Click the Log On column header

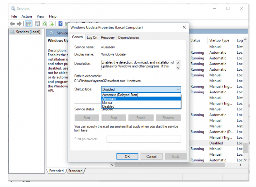pyautogui.click(x=240, y=40)
